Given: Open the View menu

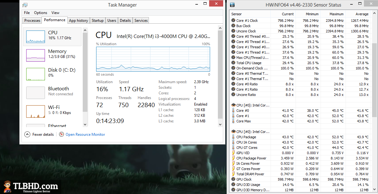Looking at the screenshot, I should 55,13.
